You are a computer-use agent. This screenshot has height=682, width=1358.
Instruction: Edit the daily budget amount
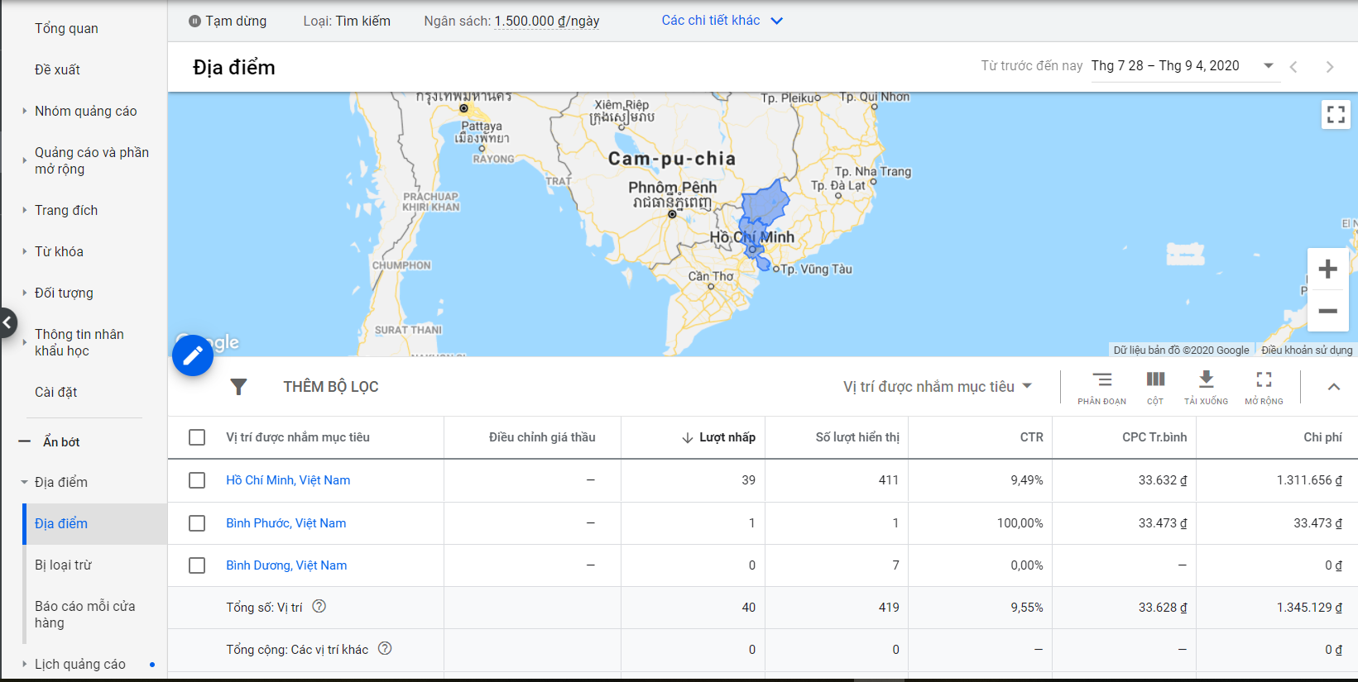546,21
